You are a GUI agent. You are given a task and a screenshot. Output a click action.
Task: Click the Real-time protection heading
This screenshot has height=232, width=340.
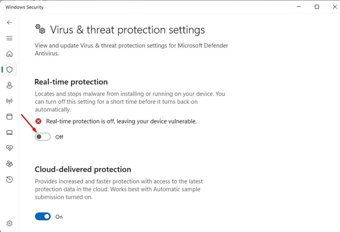(71, 82)
